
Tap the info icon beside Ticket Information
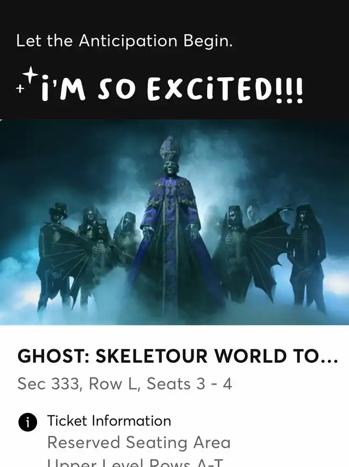click(28, 422)
